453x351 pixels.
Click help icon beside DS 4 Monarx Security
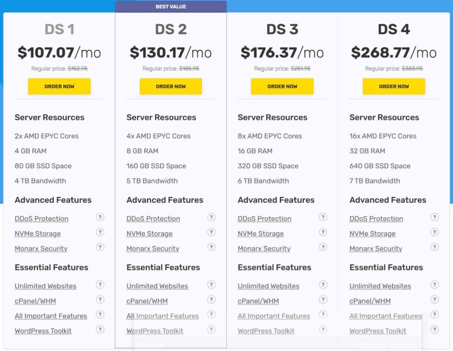click(x=435, y=247)
